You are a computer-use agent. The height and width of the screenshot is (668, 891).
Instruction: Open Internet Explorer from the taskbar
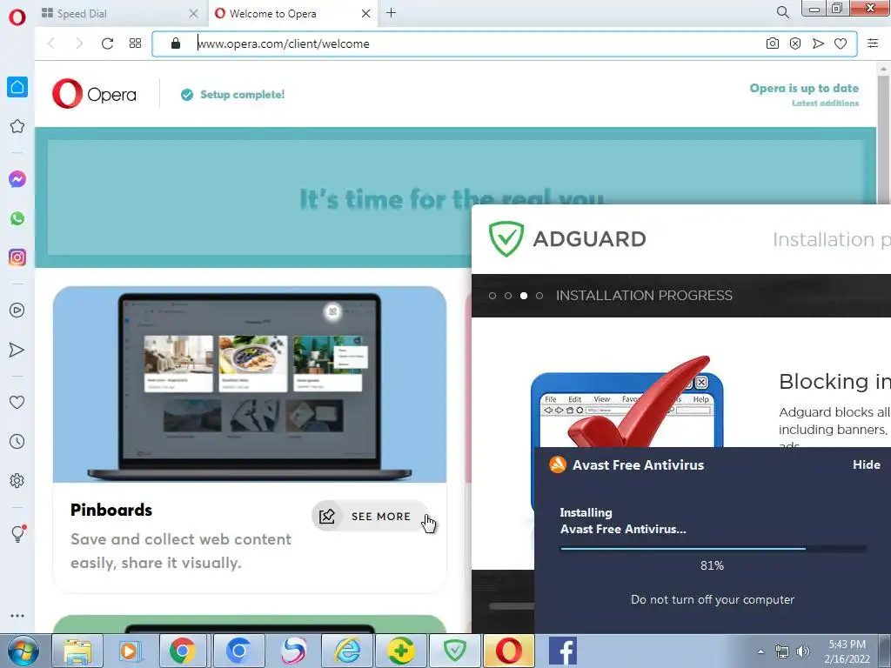346,651
